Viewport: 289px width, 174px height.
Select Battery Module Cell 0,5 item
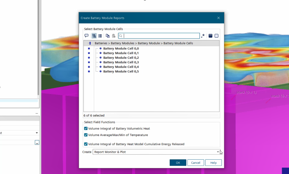tap(121, 71)
